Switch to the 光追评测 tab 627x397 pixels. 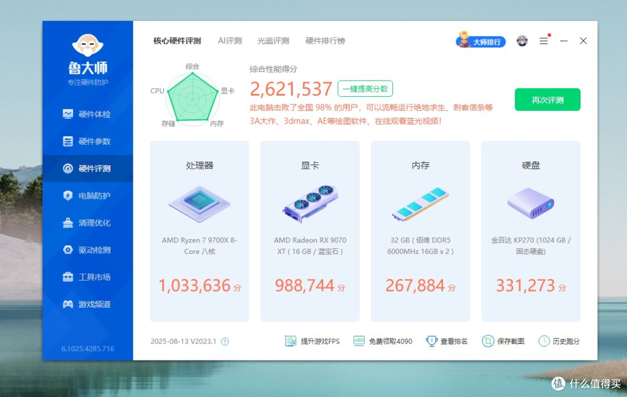pyautogui.click(x=273, y=41)
